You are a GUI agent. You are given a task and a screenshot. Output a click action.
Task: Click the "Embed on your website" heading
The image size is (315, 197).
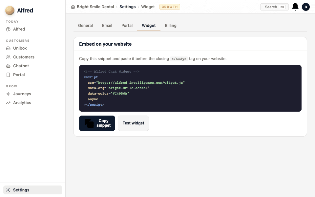(105, 44)
